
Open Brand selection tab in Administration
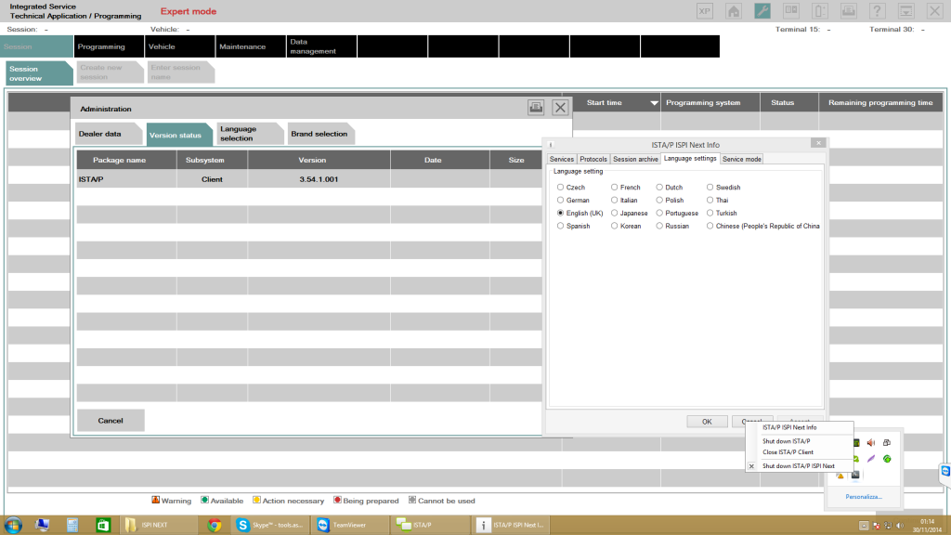pos(320,134)
